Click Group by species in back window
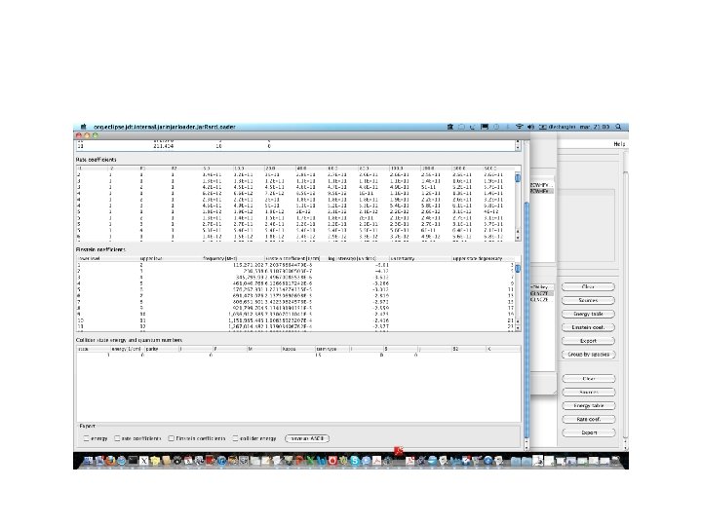The image size is (702, 526). click(x=588, y=355)
